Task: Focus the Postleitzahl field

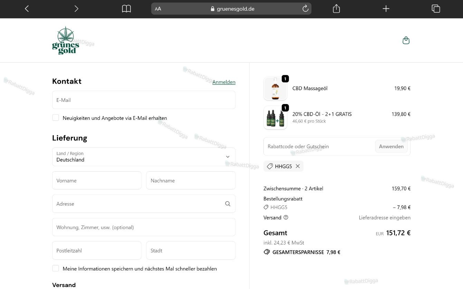Action: 97,251
